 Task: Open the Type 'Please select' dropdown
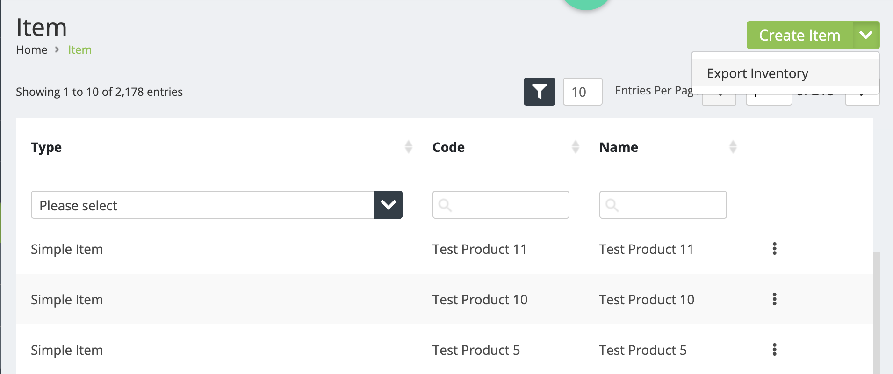[x=202, y=205]
